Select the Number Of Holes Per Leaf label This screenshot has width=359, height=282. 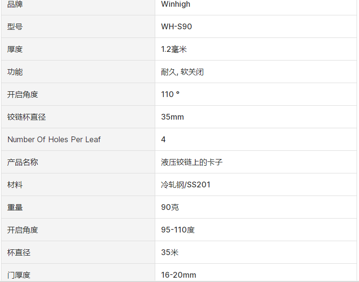54,139
